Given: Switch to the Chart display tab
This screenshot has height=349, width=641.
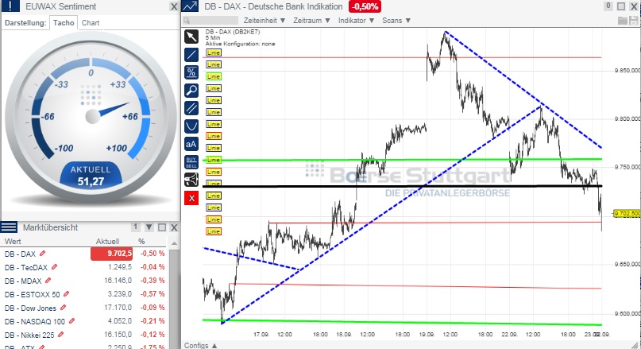Looking at the screenshot, I should [x=91, y=23].
